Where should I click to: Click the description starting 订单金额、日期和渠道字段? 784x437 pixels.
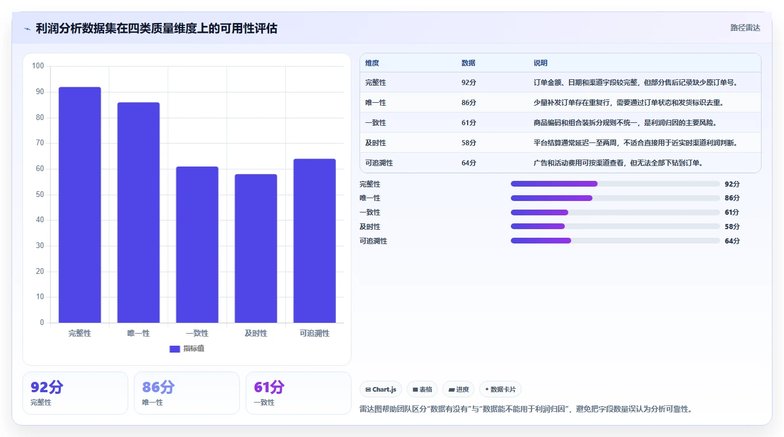coord(636,83)
